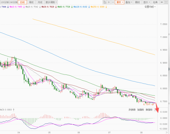Click the bottom-right double chevron icon

[x=167, y=132]
